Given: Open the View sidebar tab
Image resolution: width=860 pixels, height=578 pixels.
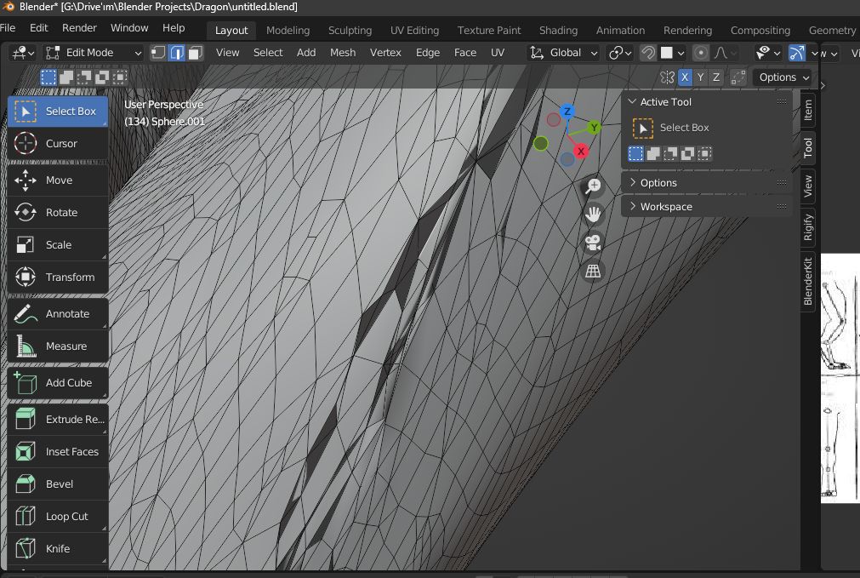Looking at the screenshot, I should pyautogui.click(x=808, y=186).
